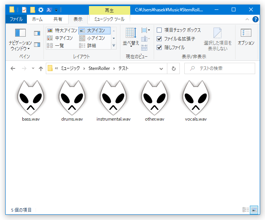Click 選択した項目を表示しない button
The width and height of the screenshot is (265, 220).
218,39
